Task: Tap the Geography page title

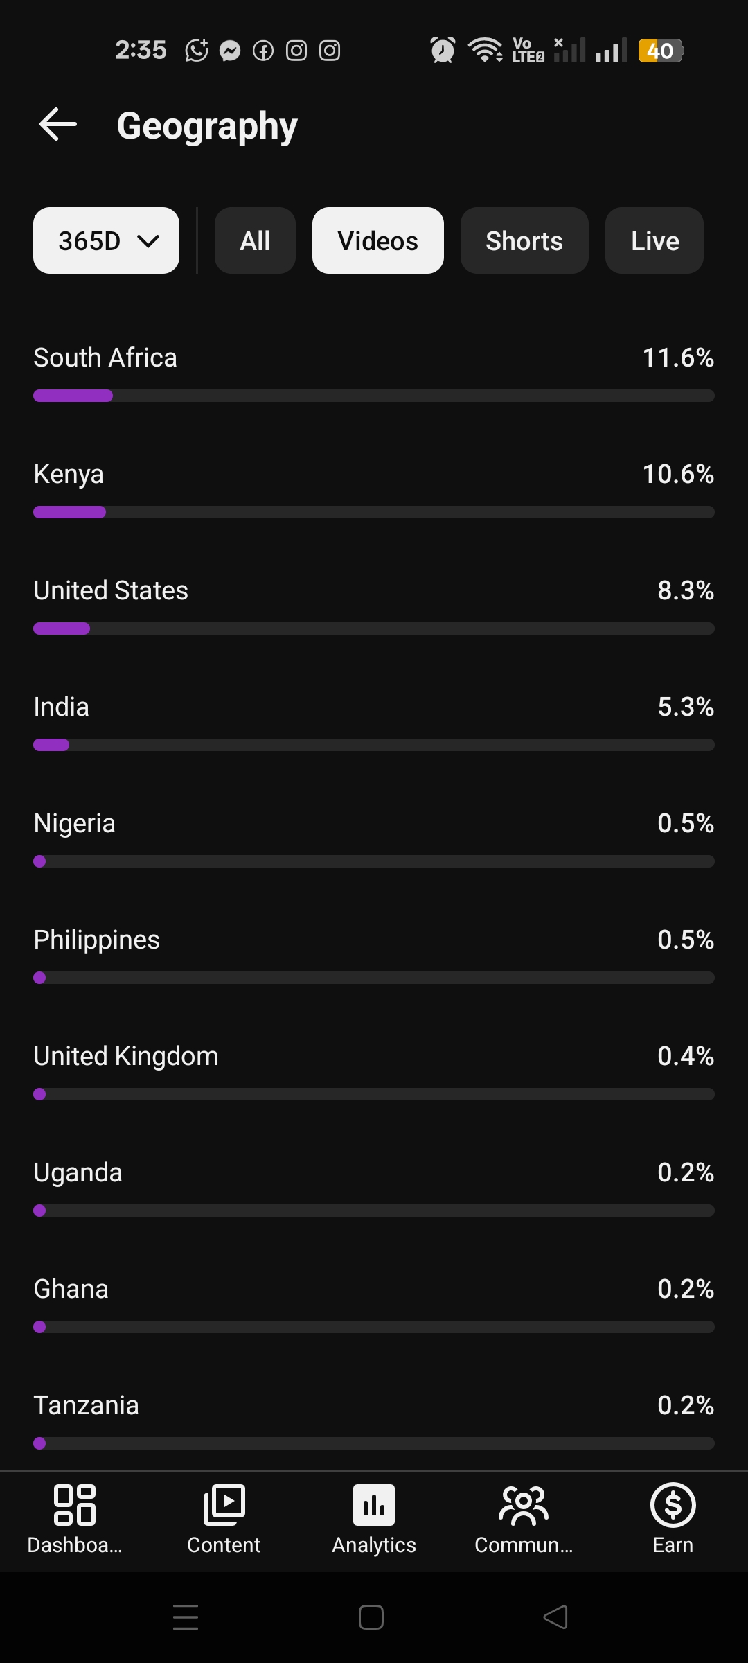Action: pyautogui.click(x=207, y=126)
